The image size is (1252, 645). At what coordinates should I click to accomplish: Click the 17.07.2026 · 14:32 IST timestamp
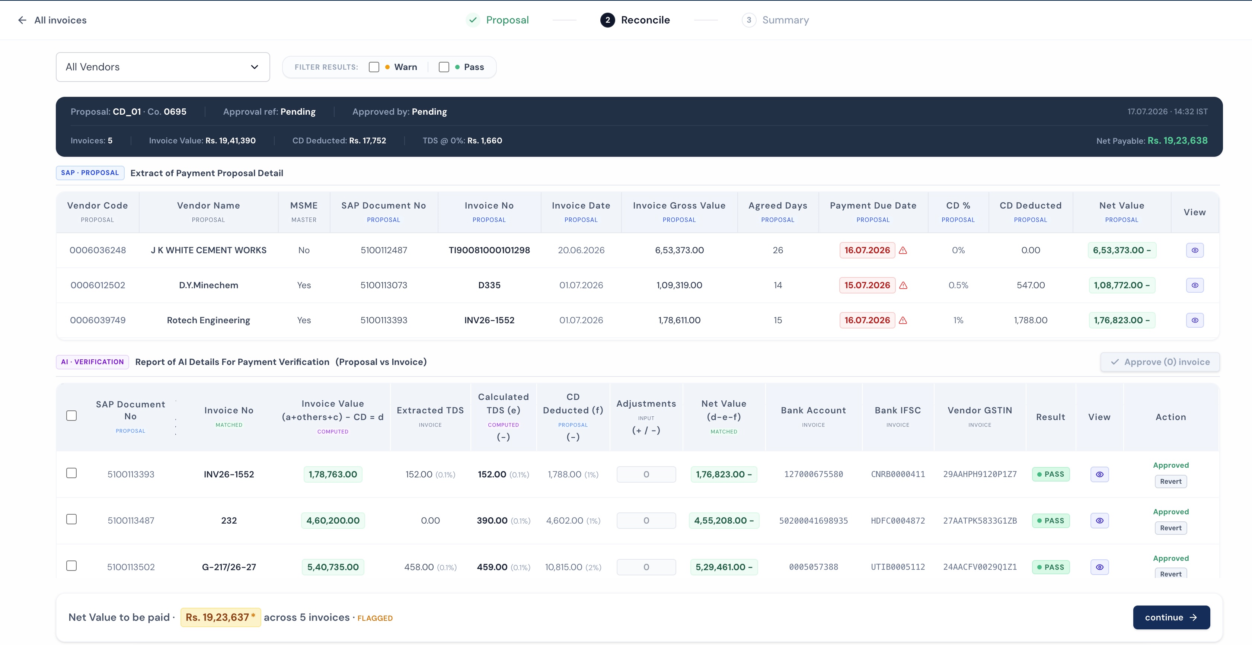(x=1168, y=111)
